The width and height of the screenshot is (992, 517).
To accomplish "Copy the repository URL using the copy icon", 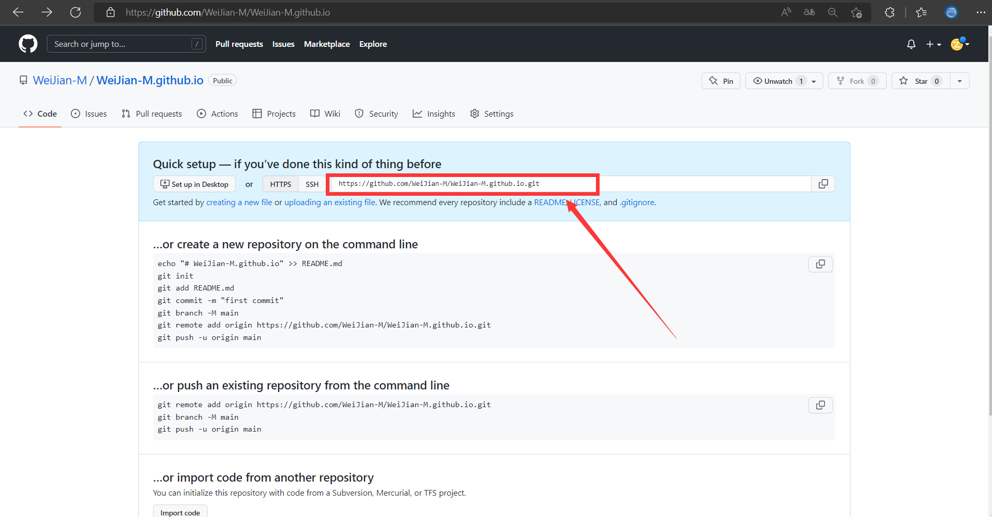I will pyautogui.click(x=823, y=184).
